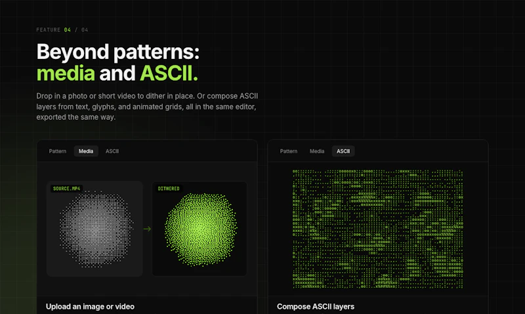
Task: Select the Pattern tab in the left media card
Action: [x=58, y=151]
